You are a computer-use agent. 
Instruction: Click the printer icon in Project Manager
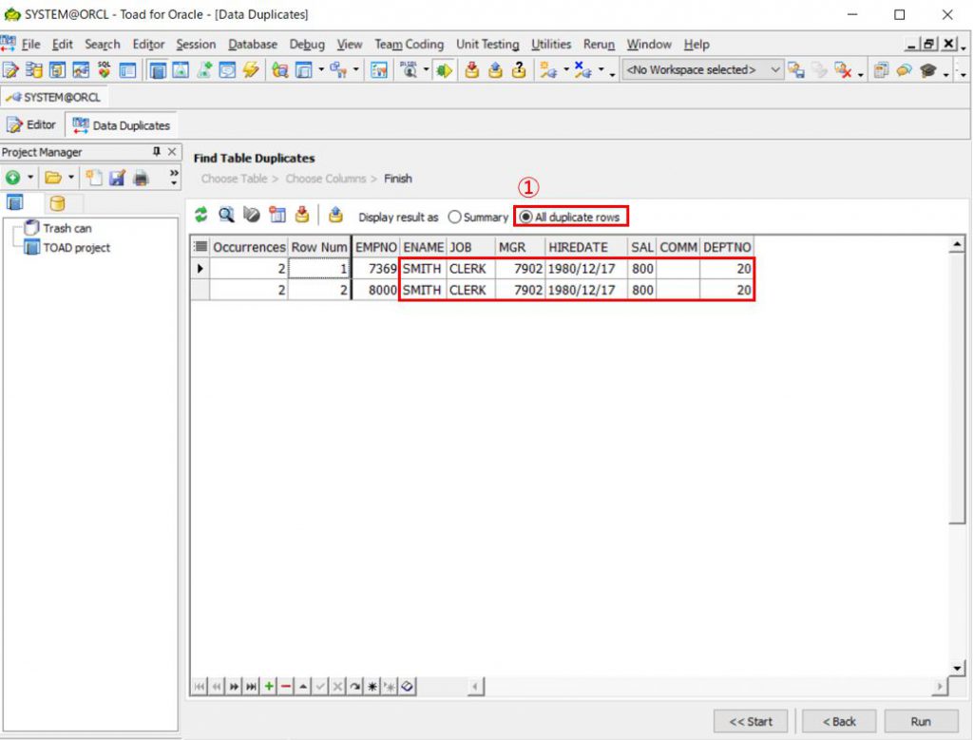pos(141,178)
